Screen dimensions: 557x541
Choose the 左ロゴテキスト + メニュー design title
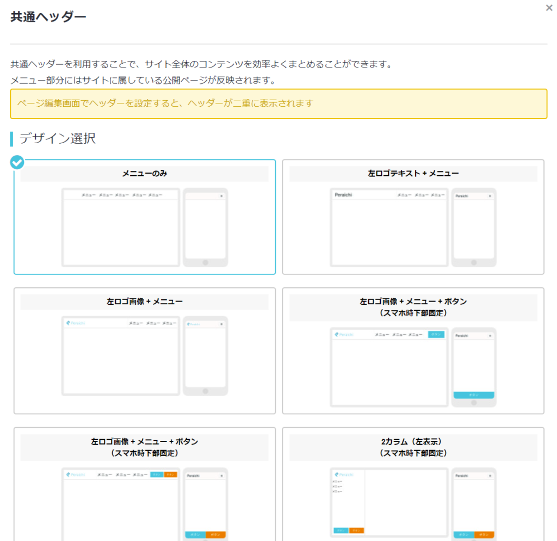coord(413,174)
